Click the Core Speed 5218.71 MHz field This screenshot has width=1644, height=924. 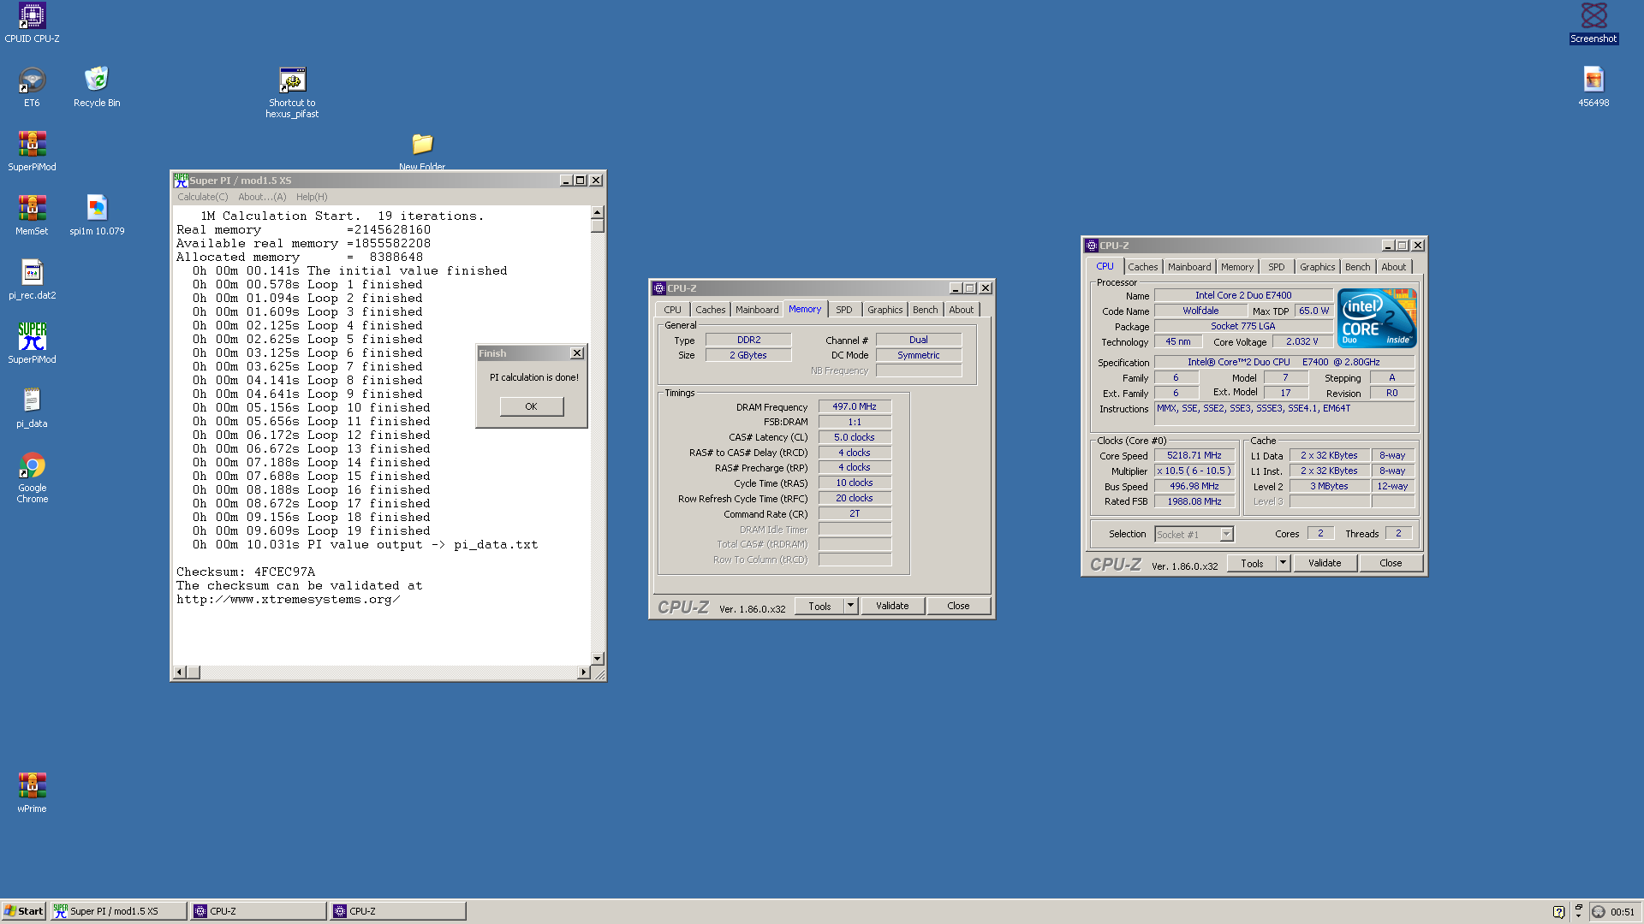[1194, 455]
